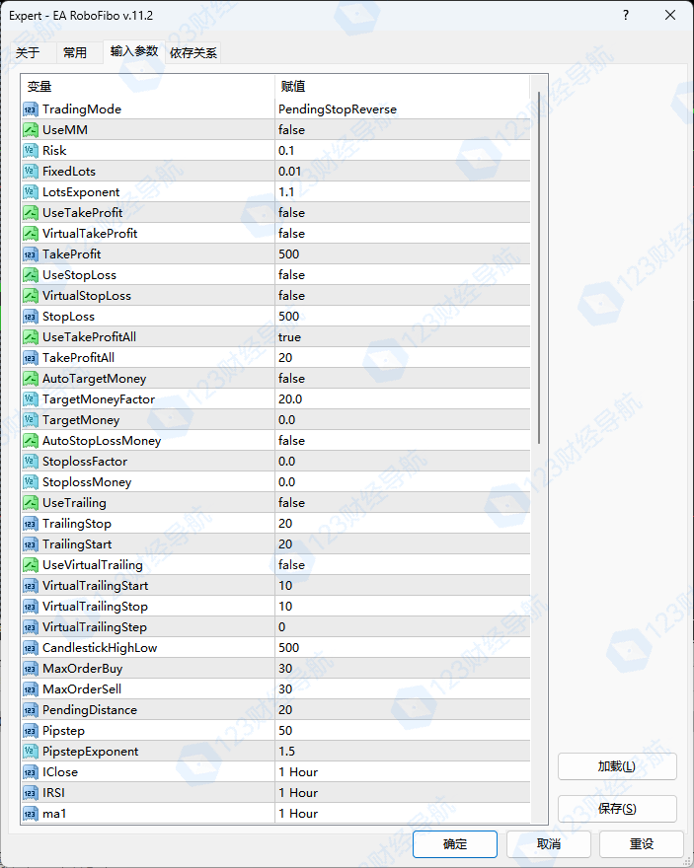
Task: Open the 关于 tab
Action: tap(28, 53)
